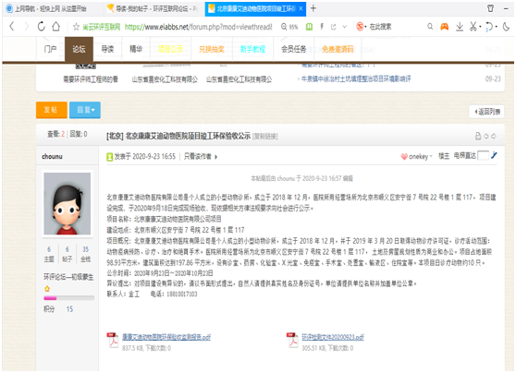Click the PDF icon of first attachment
Viewport: 516px width, 373px height.
tap(113, 340)
